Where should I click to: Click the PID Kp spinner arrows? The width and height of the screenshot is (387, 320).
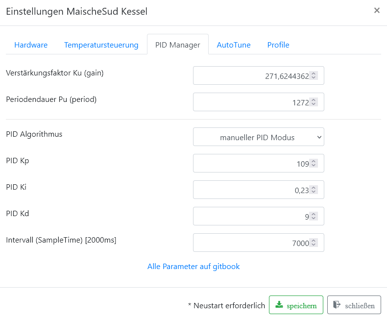coord(314,164)
